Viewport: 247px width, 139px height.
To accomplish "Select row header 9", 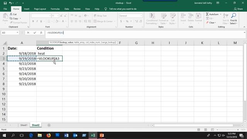I will pos(3,89).
